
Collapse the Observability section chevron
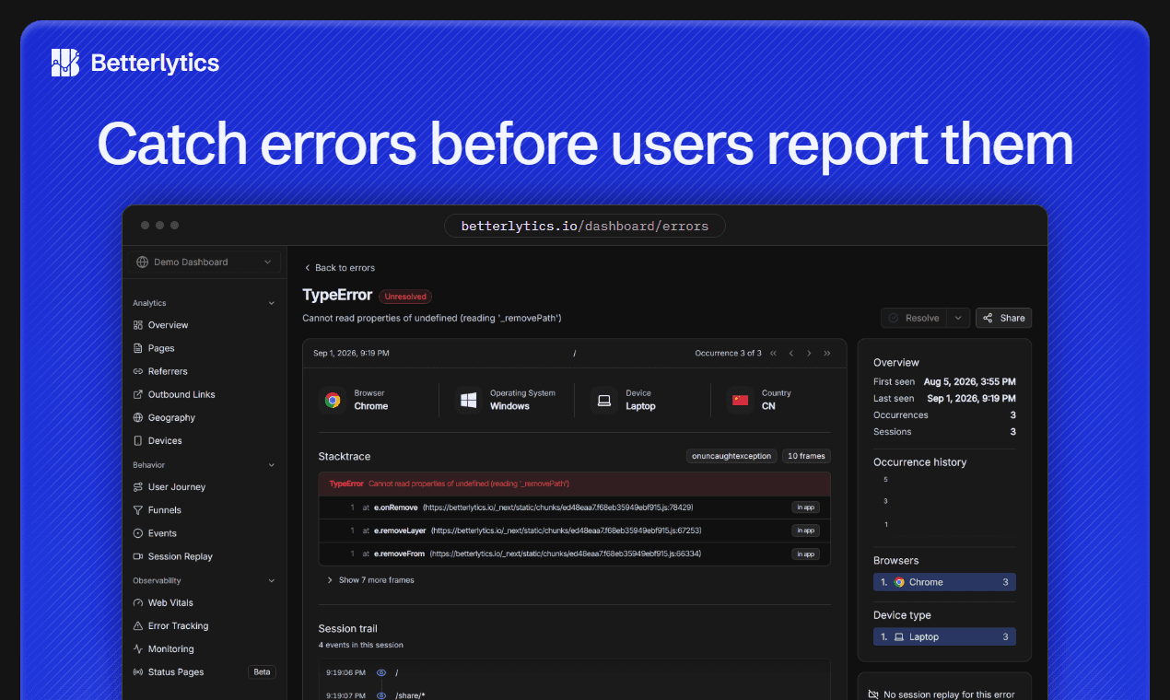271,581
